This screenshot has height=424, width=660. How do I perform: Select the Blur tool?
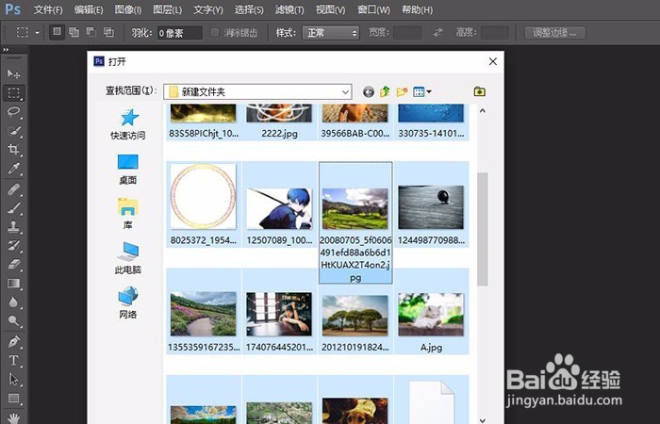pos(14,302)
